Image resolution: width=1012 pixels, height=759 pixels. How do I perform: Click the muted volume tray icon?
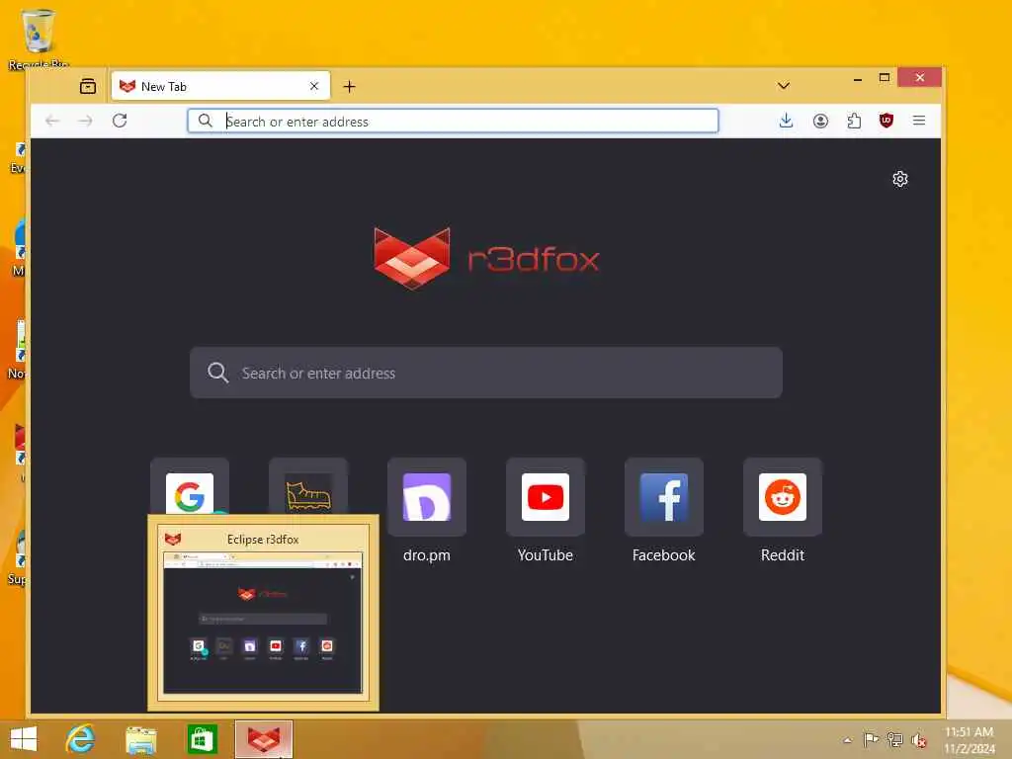pos(919,740)
